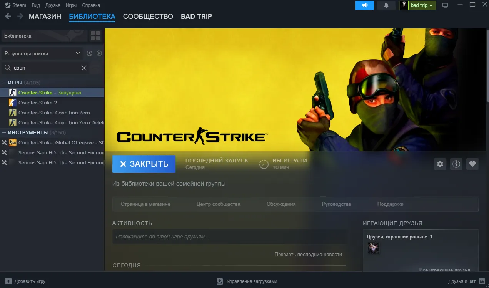Screen dimensions: 489x288
Task: Open advanced filter options icon
Action: tap(95, 68)
